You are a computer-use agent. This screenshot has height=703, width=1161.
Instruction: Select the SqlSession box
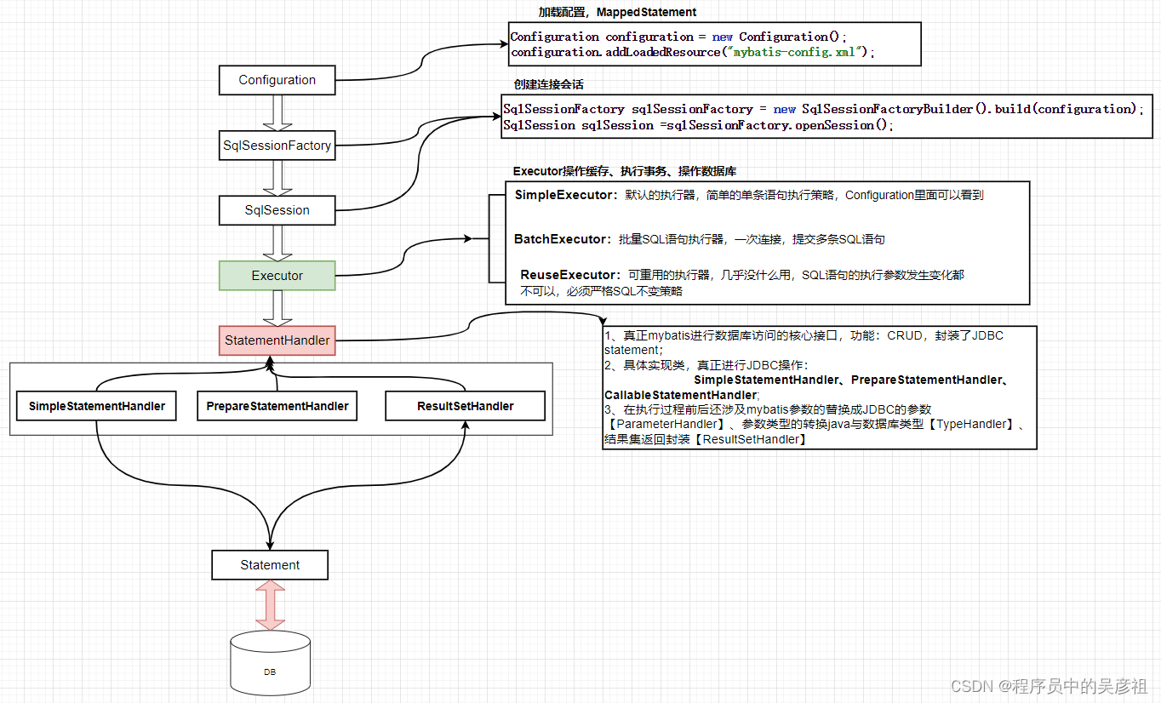[277, 210]
